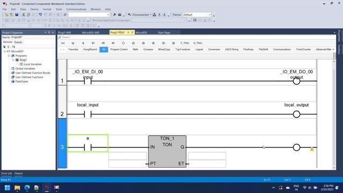343x193 pixels.
Task: Insert a branch with the branch icon
Action: [73, 43]
